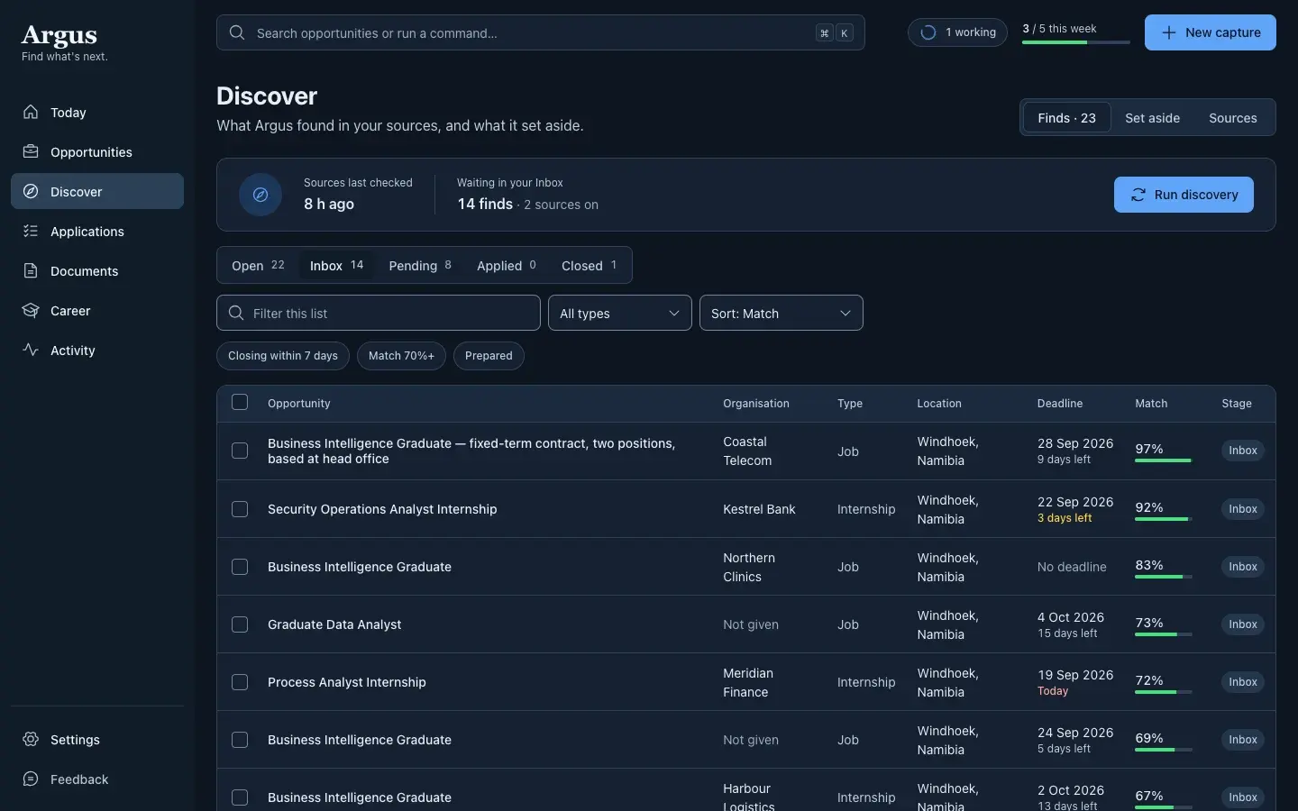Viewport: 1298px width, 811px height.
Task: Open the Sort: Match dropdown
Action: (x=782, y=313)
